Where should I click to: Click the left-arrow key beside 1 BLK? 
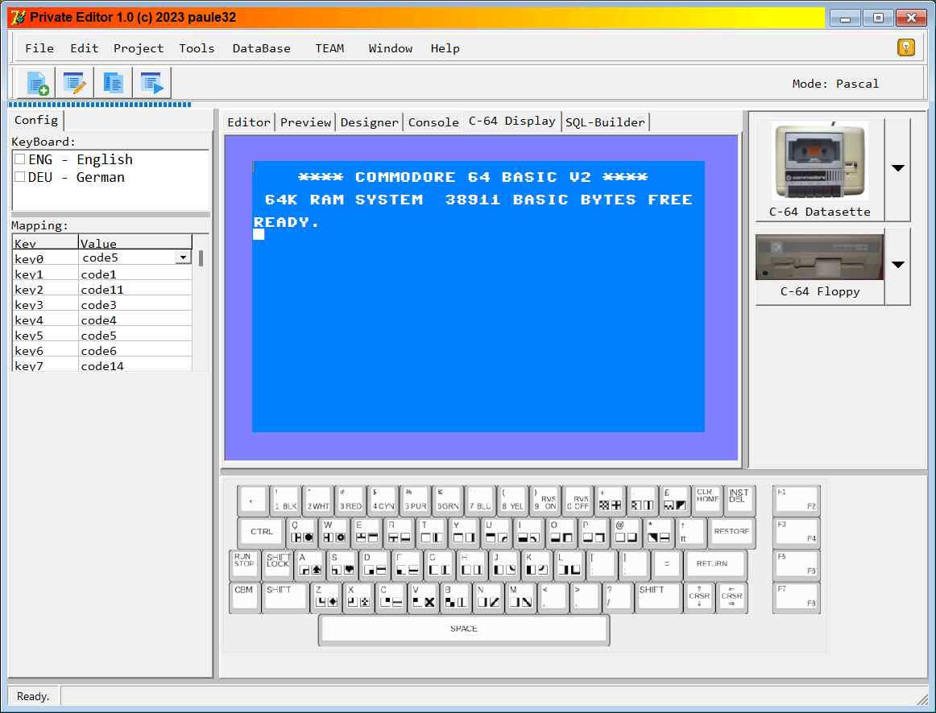[x=252, y=501]
